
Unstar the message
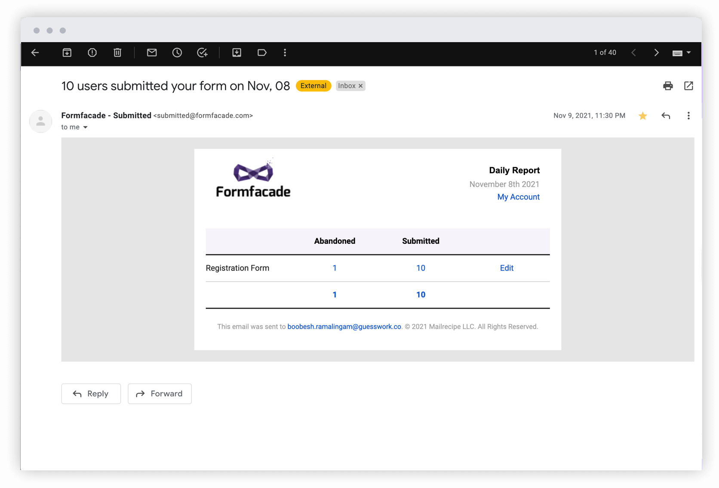642,116
